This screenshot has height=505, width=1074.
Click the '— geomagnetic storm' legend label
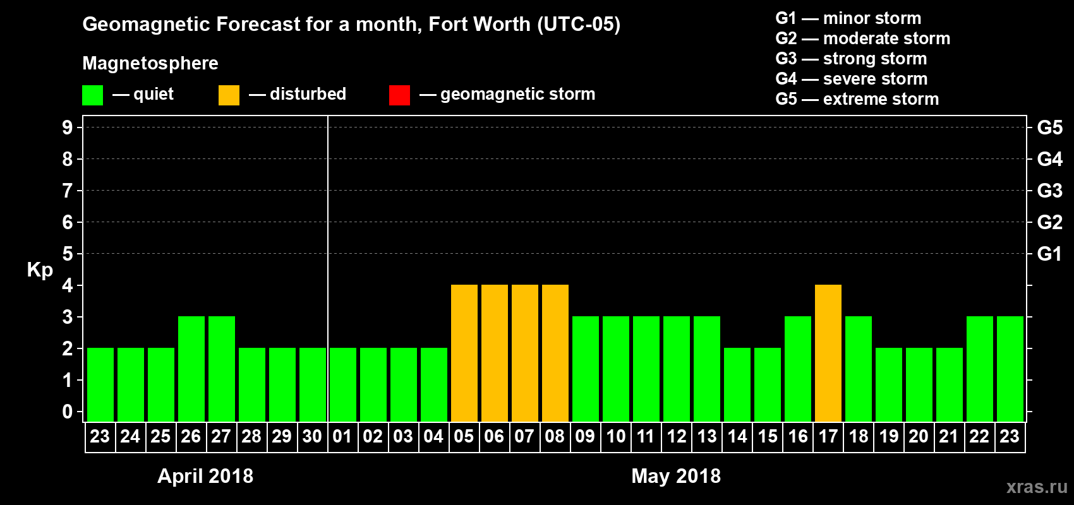(x=507, y=95)
